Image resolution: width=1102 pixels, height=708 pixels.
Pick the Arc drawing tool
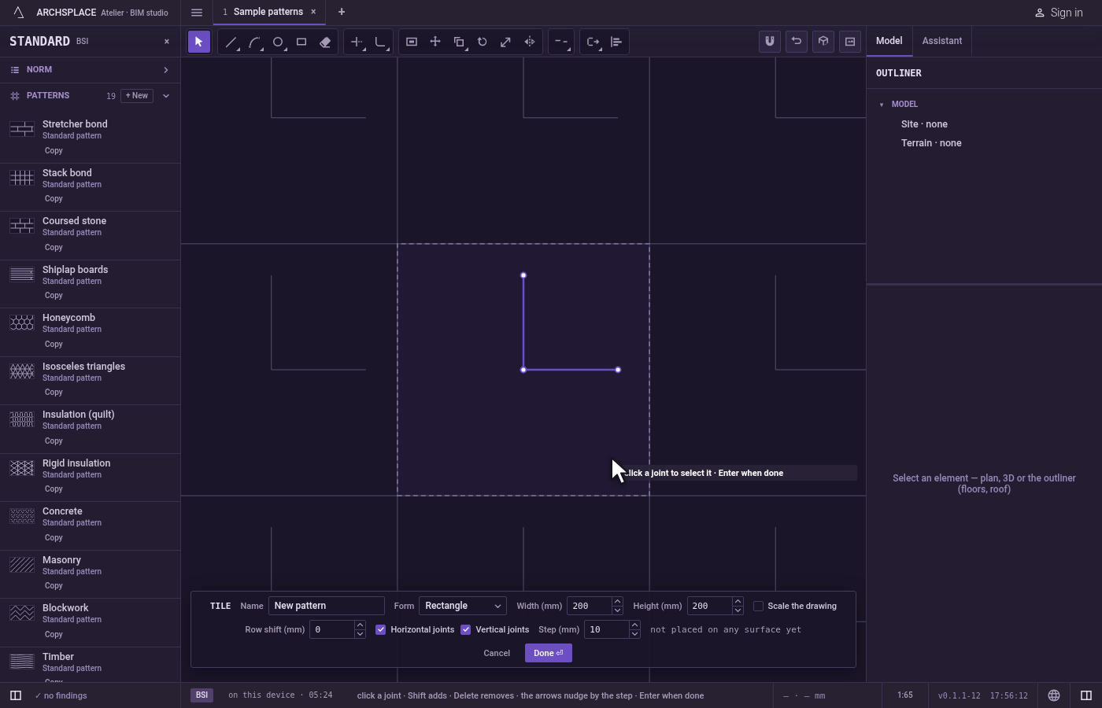click(x=254, y=42)
